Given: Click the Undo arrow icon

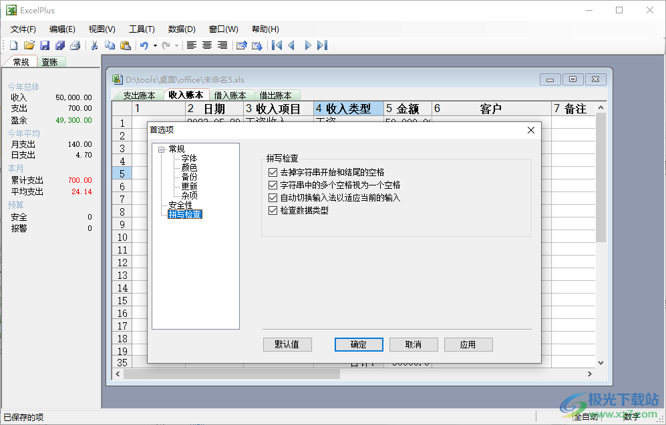Looking at the screenshot, I should coord(144,45).
